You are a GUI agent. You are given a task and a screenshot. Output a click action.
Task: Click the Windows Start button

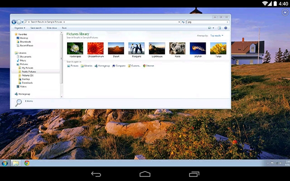(x=5, y=163)
